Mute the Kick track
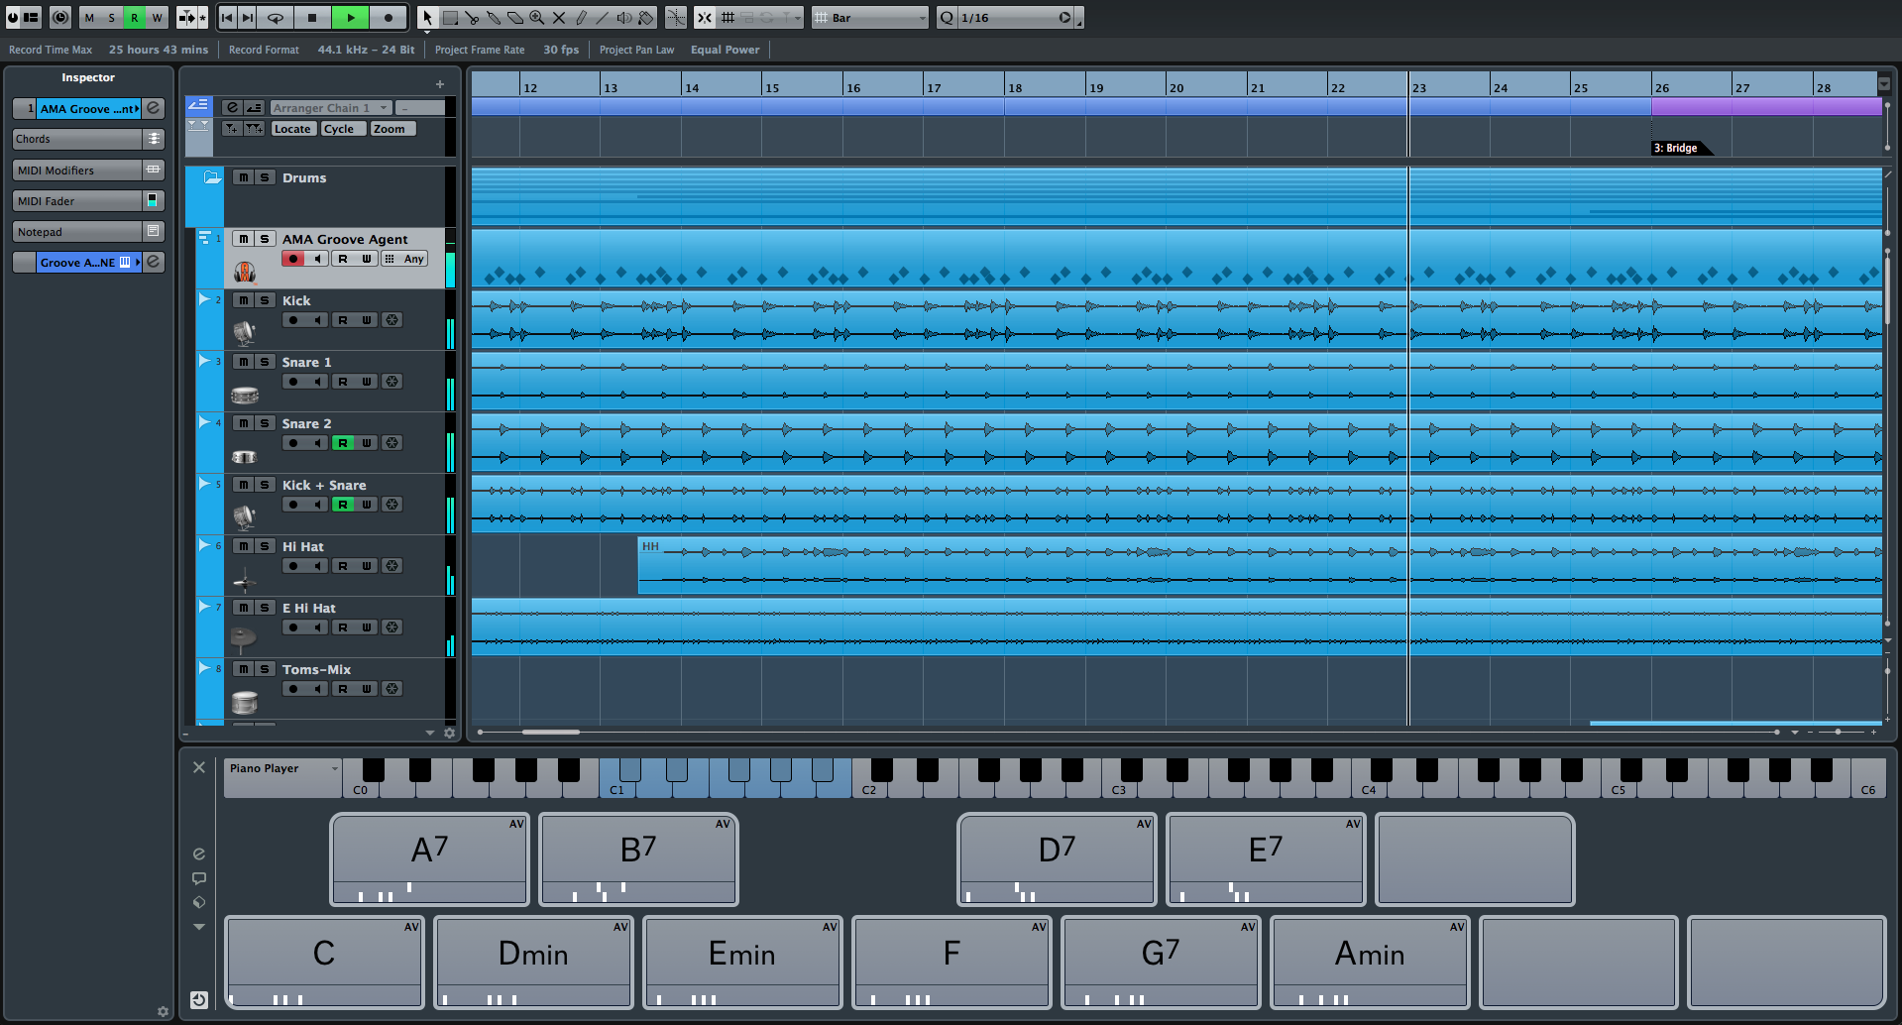The height and width of the screenshot is (1025, 1902). [x=243, y=299]
